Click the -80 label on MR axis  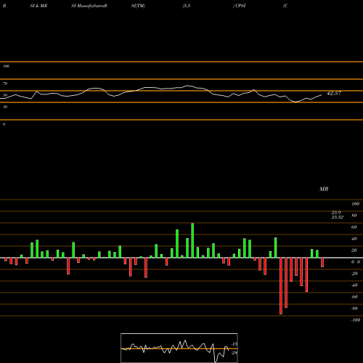[354, 309]
